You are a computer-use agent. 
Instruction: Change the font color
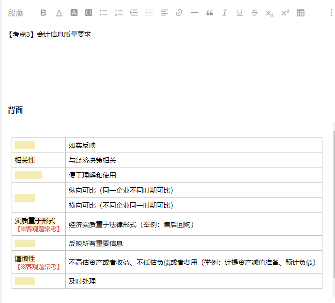coord(59,13)
